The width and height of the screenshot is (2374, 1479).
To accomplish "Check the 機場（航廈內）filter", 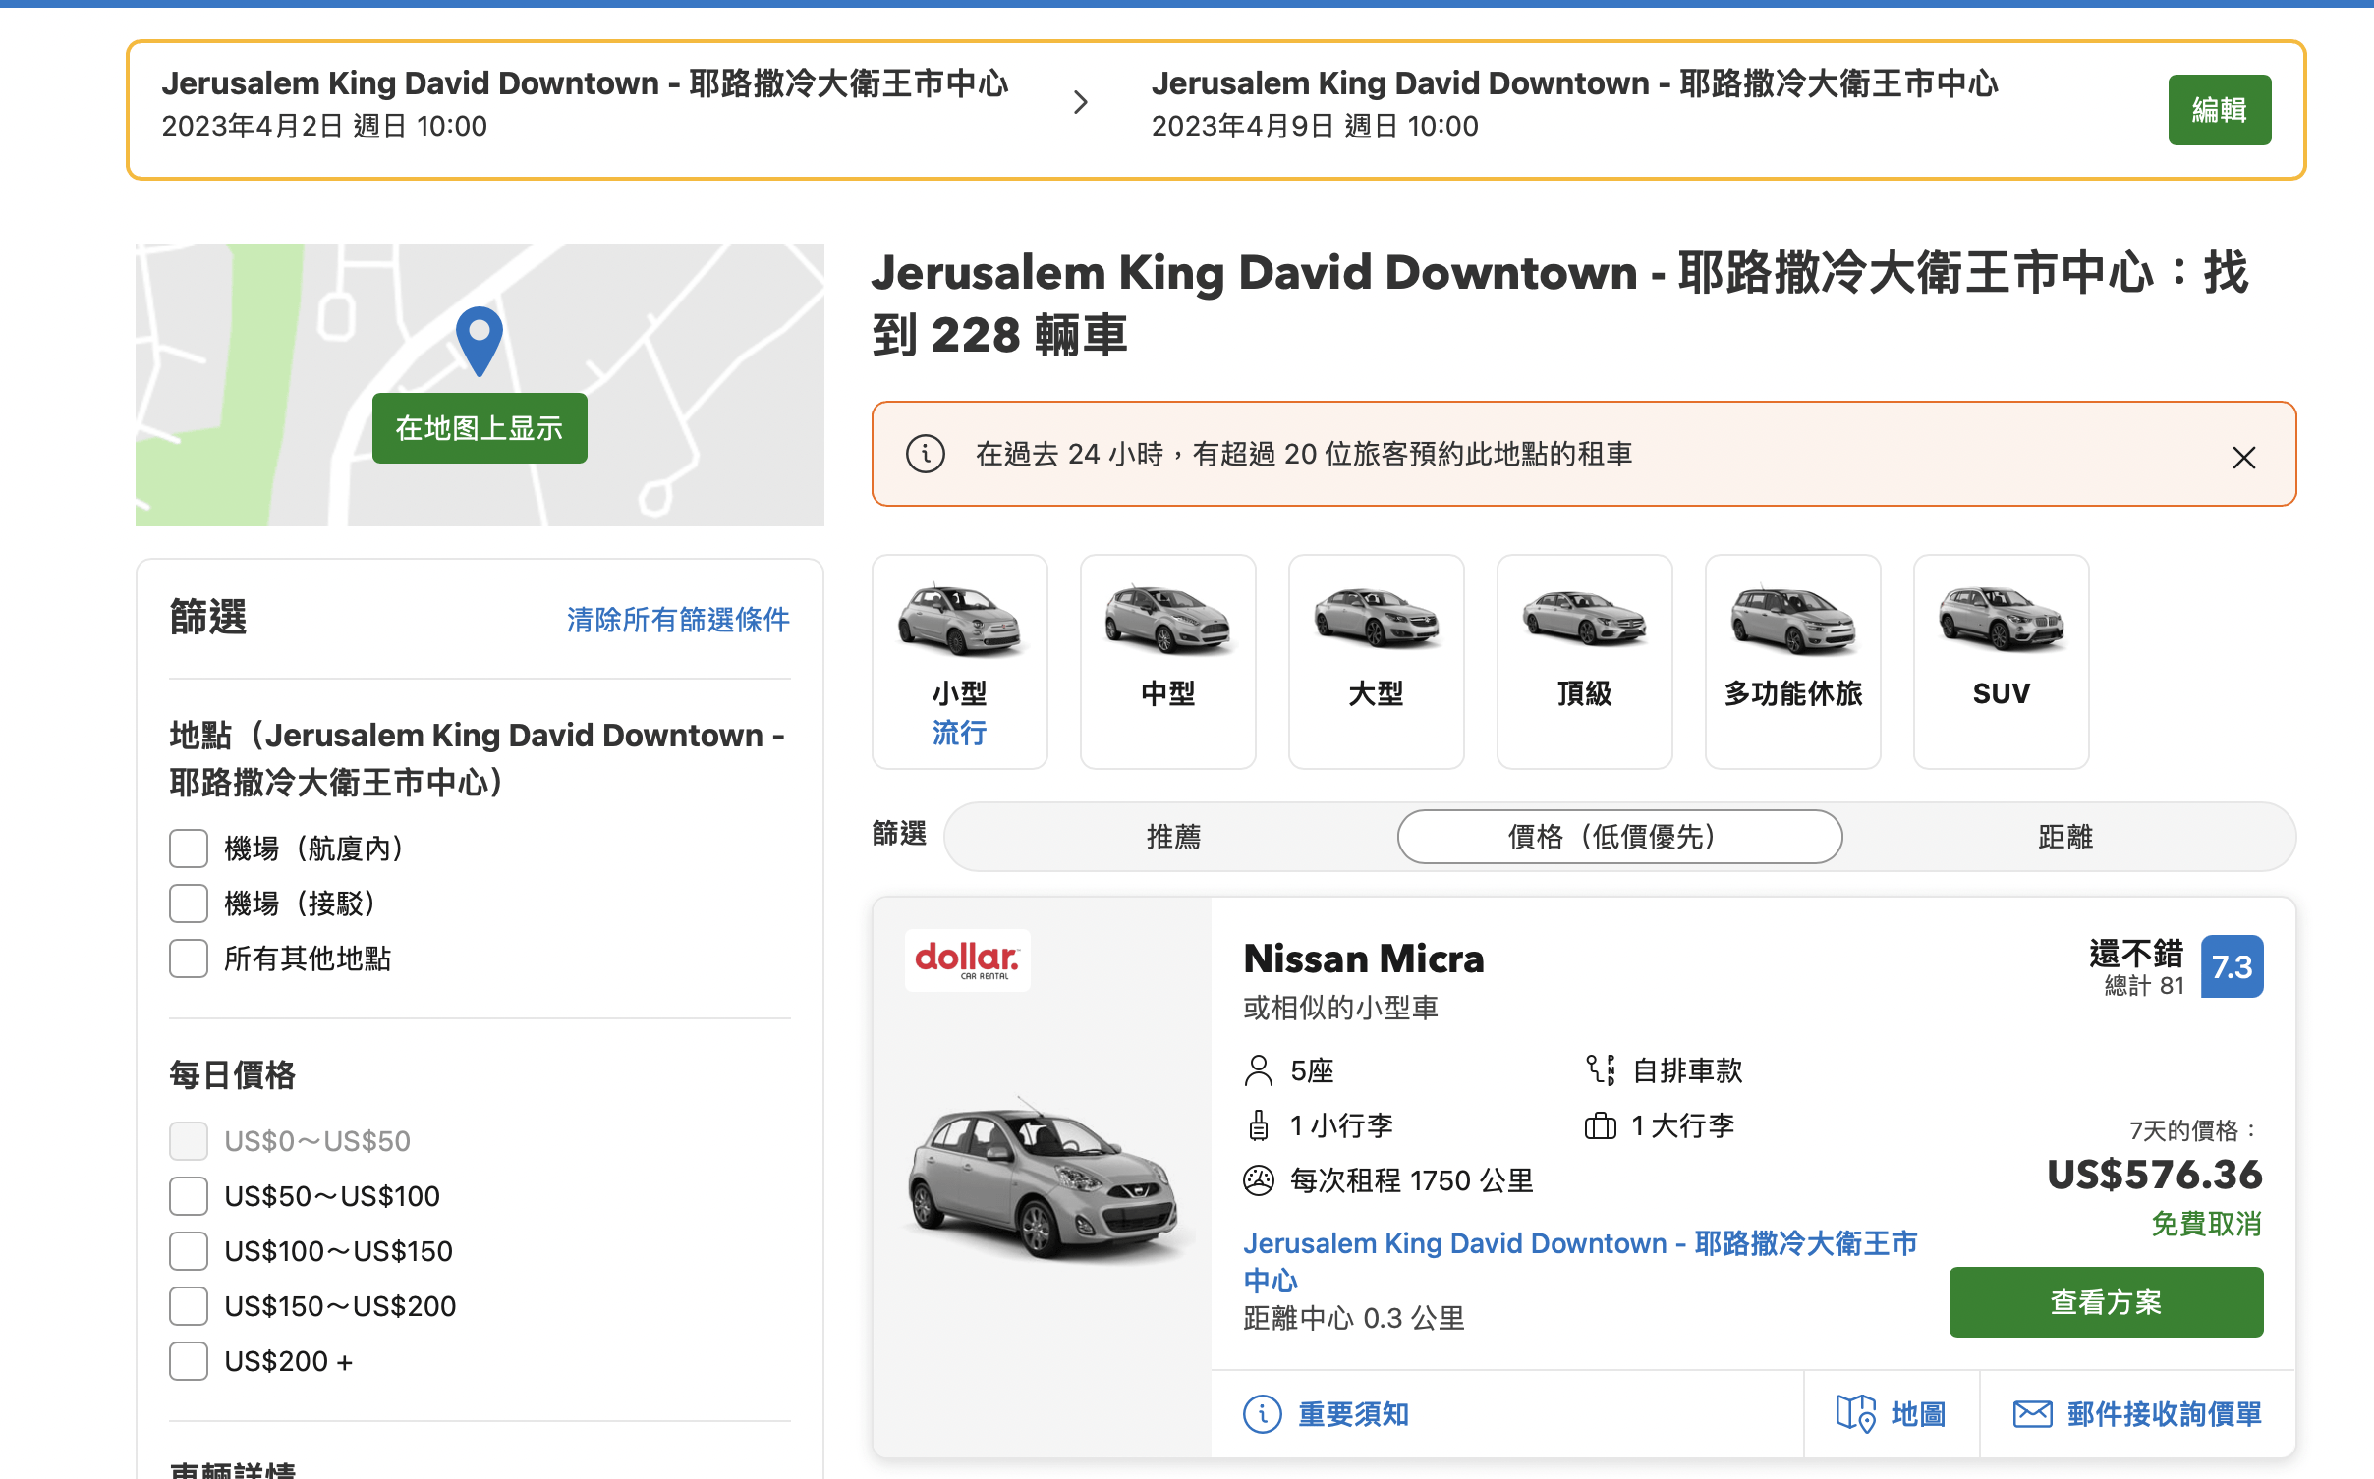I will tap(189, 849).
